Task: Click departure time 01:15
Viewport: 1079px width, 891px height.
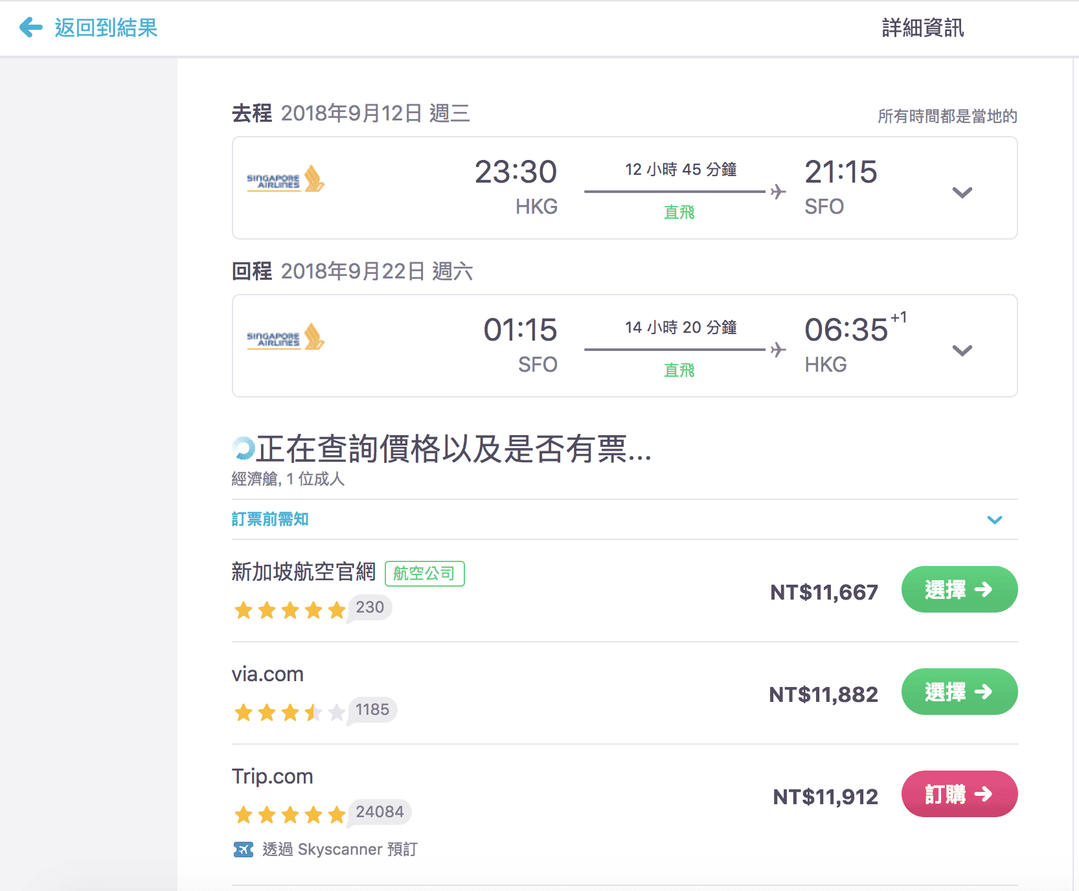Action: coord(520,330)
